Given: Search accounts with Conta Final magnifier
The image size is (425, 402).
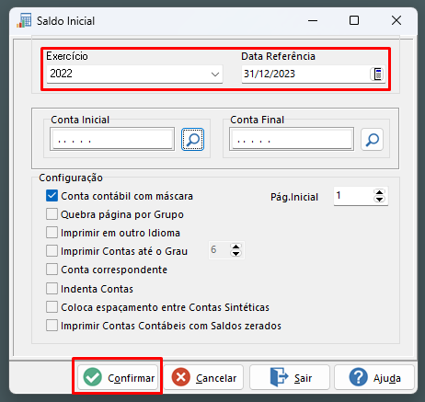Looking at the screenshot, I should point(372,140).
